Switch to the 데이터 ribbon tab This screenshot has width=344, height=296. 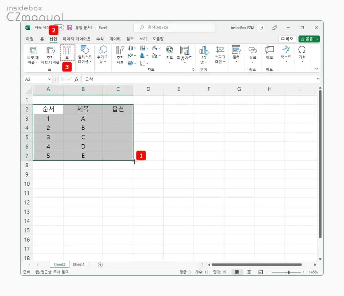point(115,39)
